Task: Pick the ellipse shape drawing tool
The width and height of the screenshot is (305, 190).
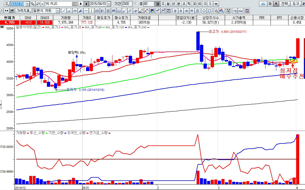Action: coord(204,11)
